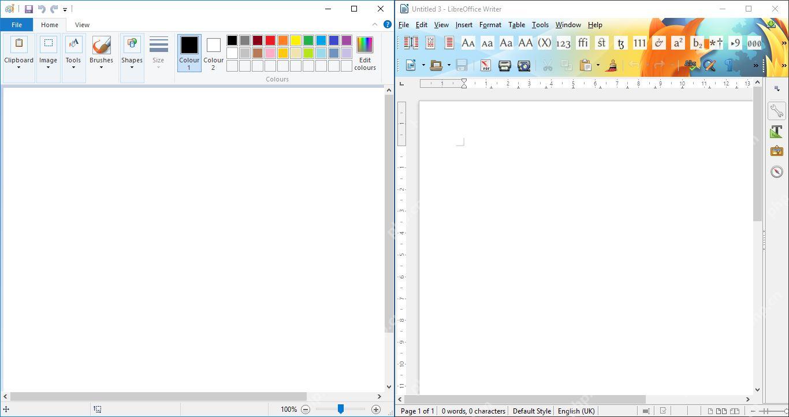Click the '123' old-style numbers icon
This screenshot has width=789, height=417.
click(x=563, y=43)
